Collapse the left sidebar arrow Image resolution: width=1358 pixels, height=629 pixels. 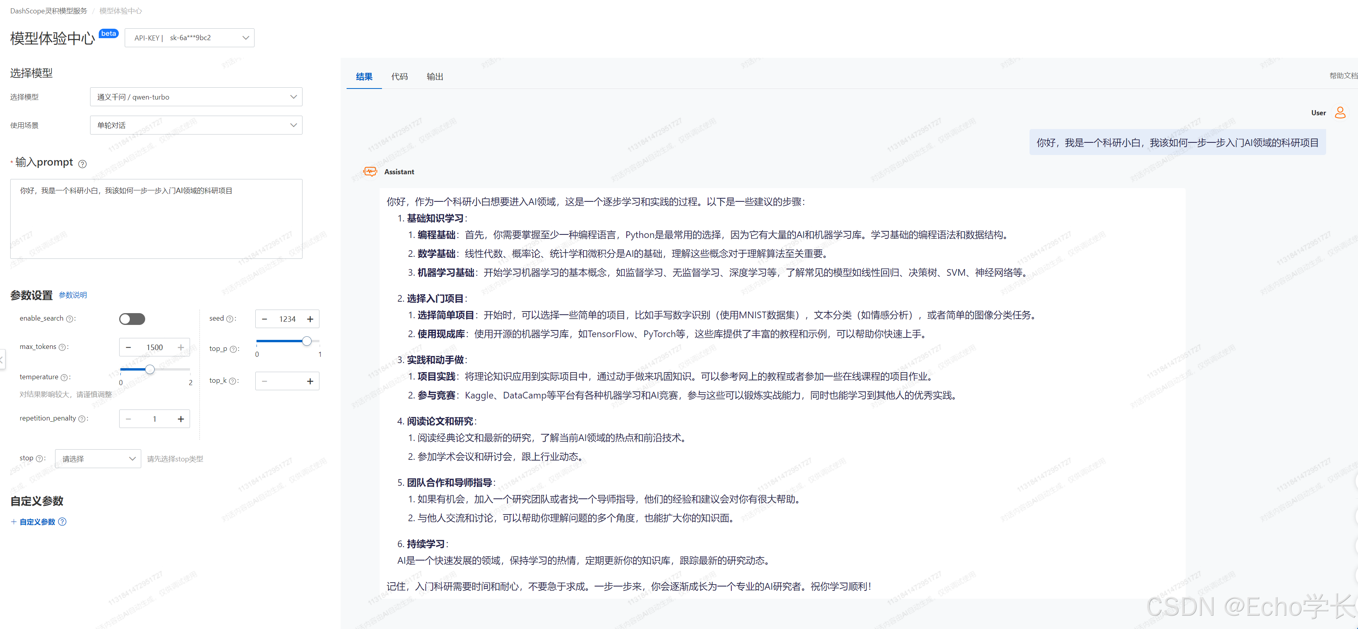[x=2, y=360]
